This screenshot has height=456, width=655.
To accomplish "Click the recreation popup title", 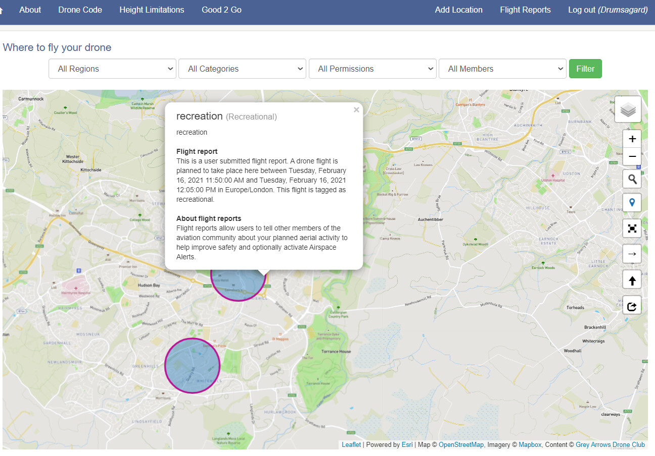I will [200, 116].
